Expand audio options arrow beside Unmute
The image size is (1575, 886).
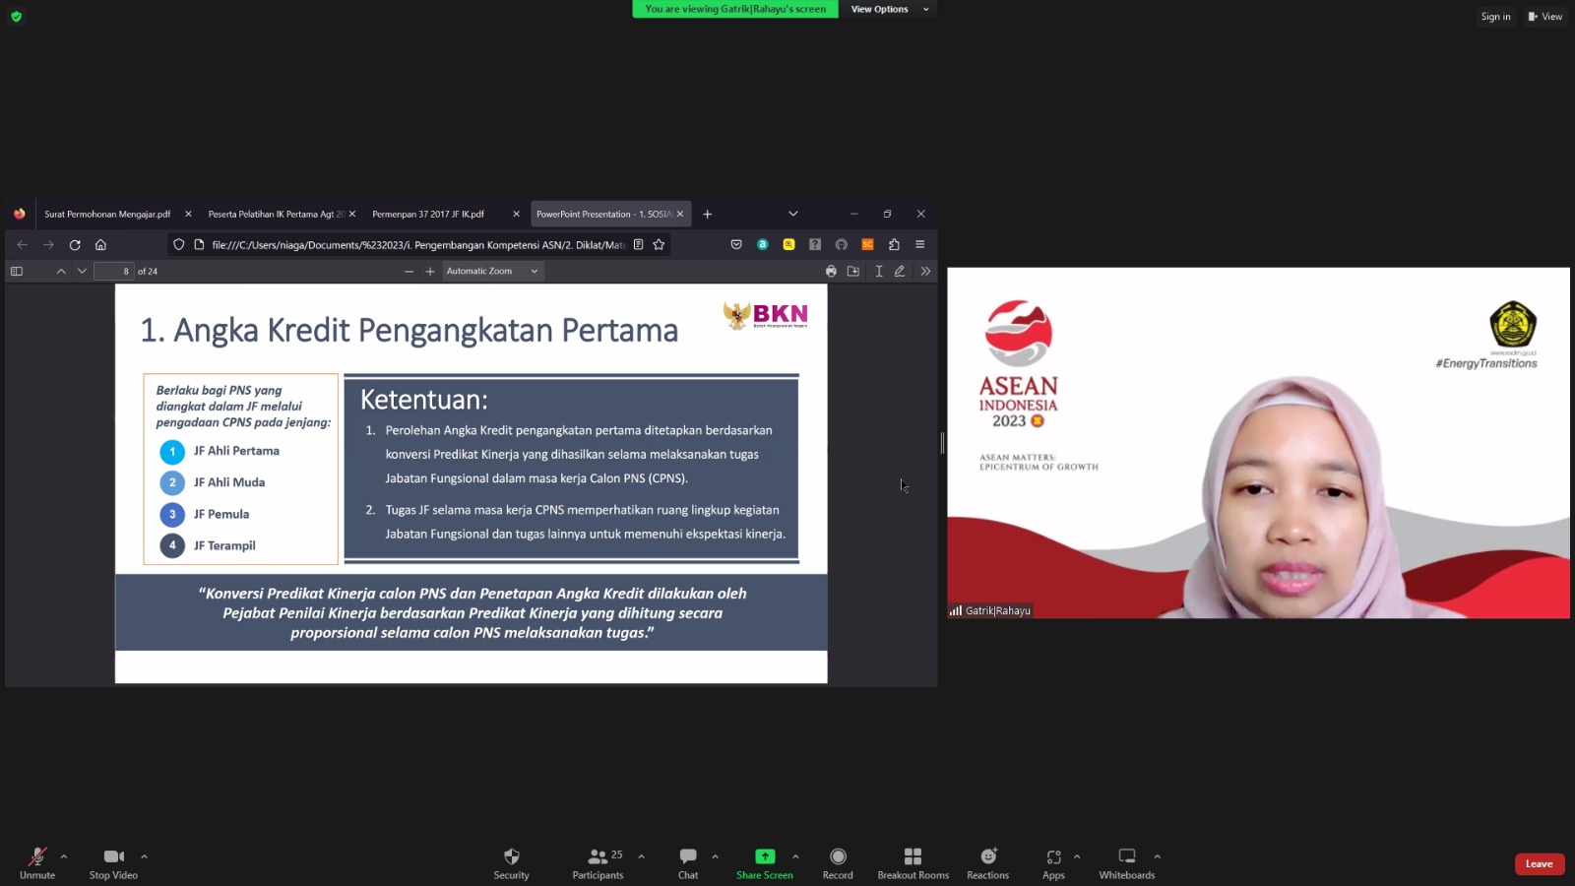[64, 856]
